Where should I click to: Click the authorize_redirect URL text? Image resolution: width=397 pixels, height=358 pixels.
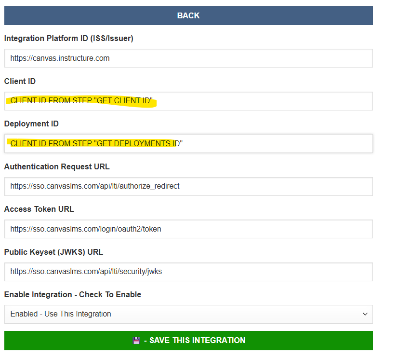pos(95,186)
